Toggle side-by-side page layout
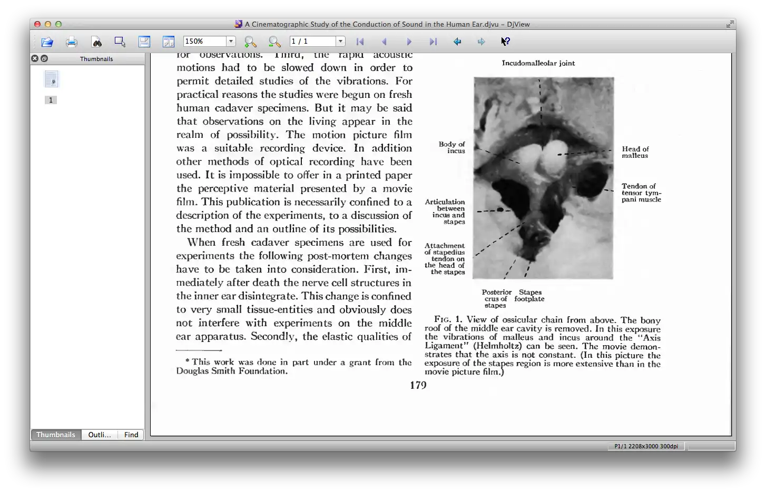 [x=169, y=42]
